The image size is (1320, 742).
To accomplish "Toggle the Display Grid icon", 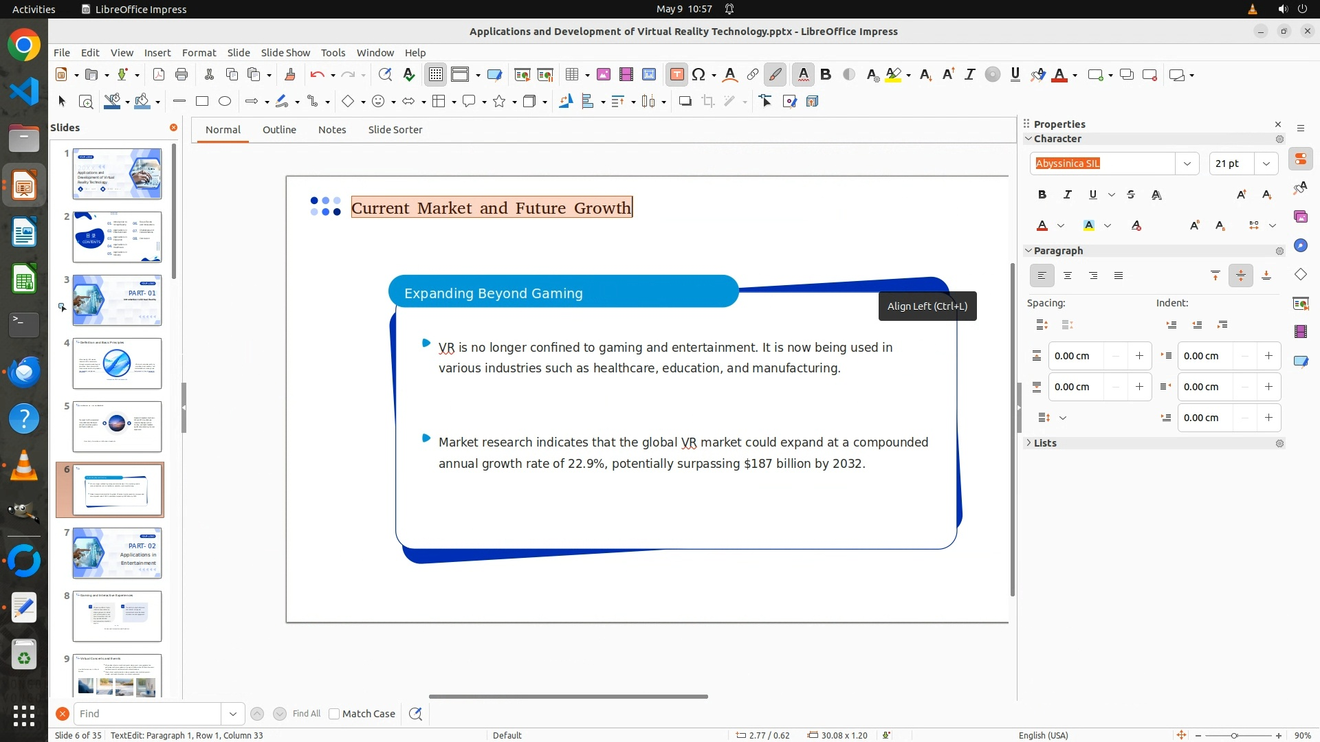I will coord(436,75).
